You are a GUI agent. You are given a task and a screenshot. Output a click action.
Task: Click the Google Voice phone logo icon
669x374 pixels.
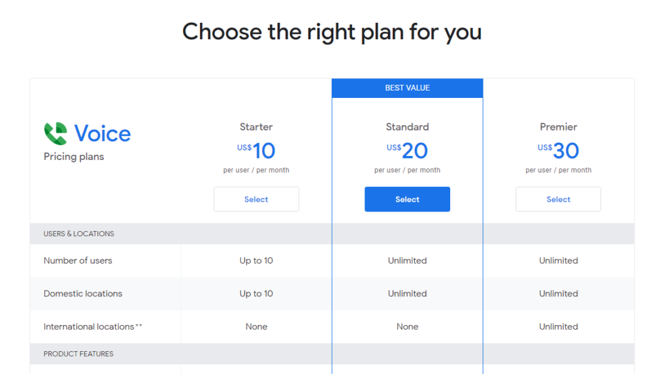(56, 134)
